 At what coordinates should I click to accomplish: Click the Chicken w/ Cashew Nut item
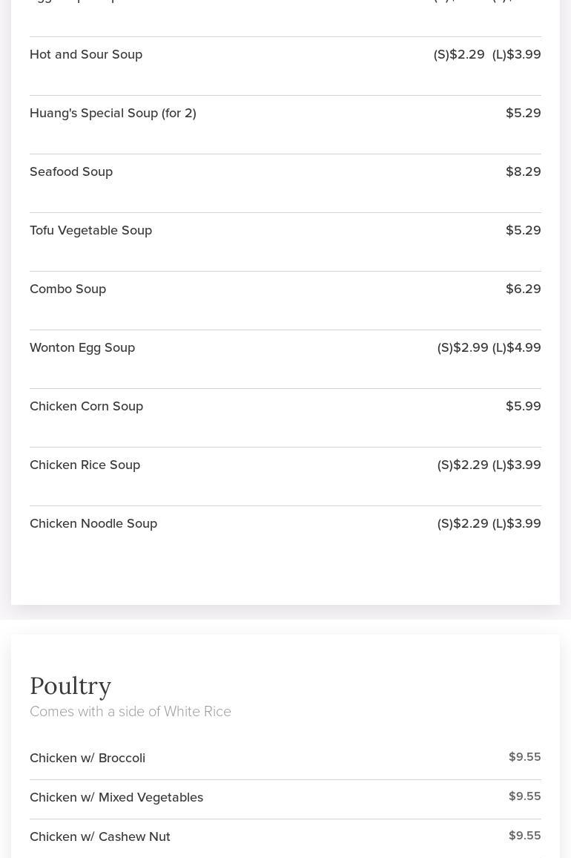100,836
